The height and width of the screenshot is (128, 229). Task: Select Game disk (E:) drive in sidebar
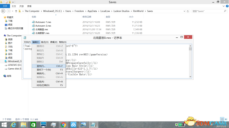tap(13, 69)
